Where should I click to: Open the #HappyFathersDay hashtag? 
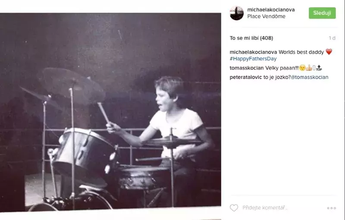253,59
